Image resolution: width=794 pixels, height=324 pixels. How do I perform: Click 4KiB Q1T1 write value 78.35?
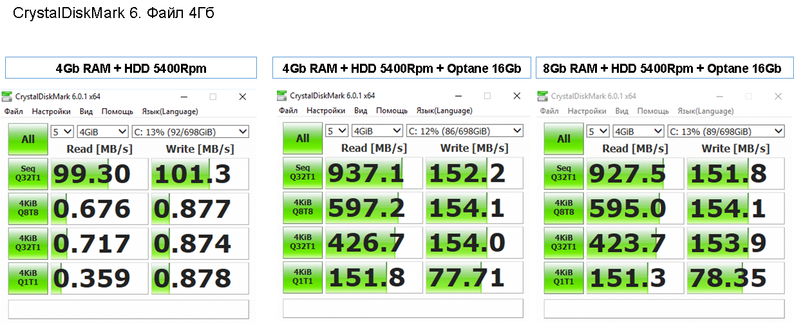pos(736,278)
